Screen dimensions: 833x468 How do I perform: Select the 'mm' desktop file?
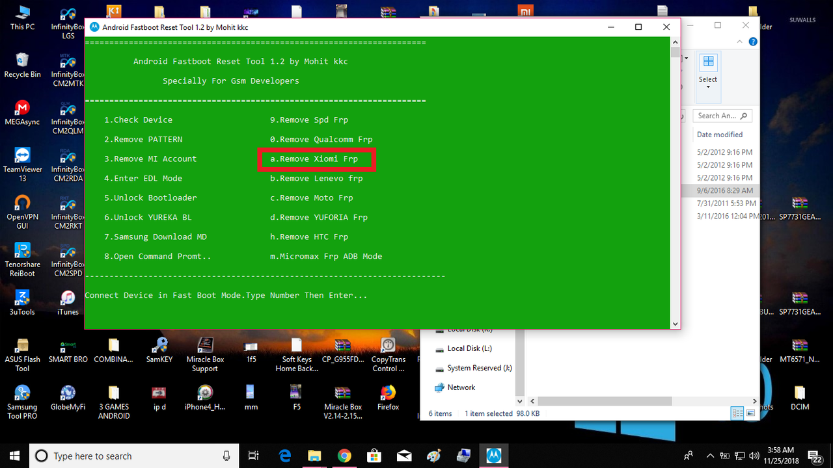pos(251,397)
